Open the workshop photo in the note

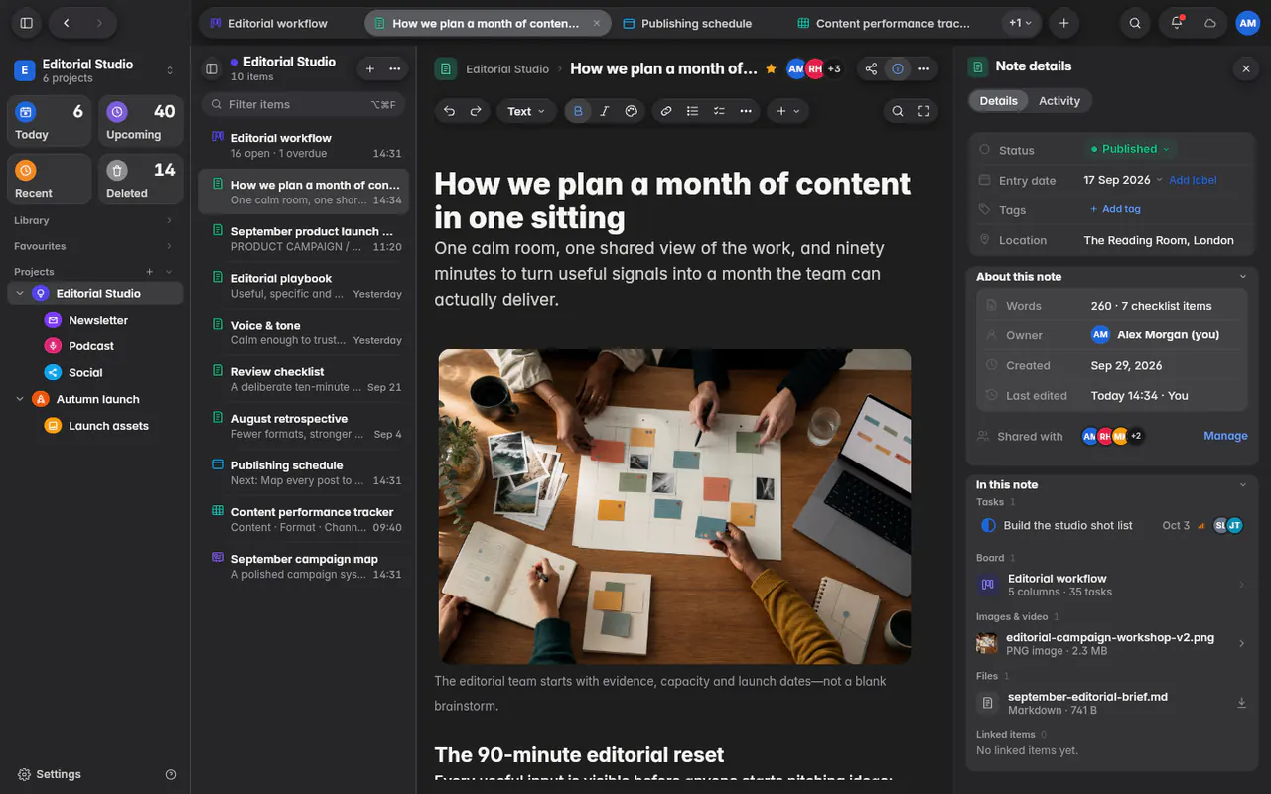tap(674, 506)
